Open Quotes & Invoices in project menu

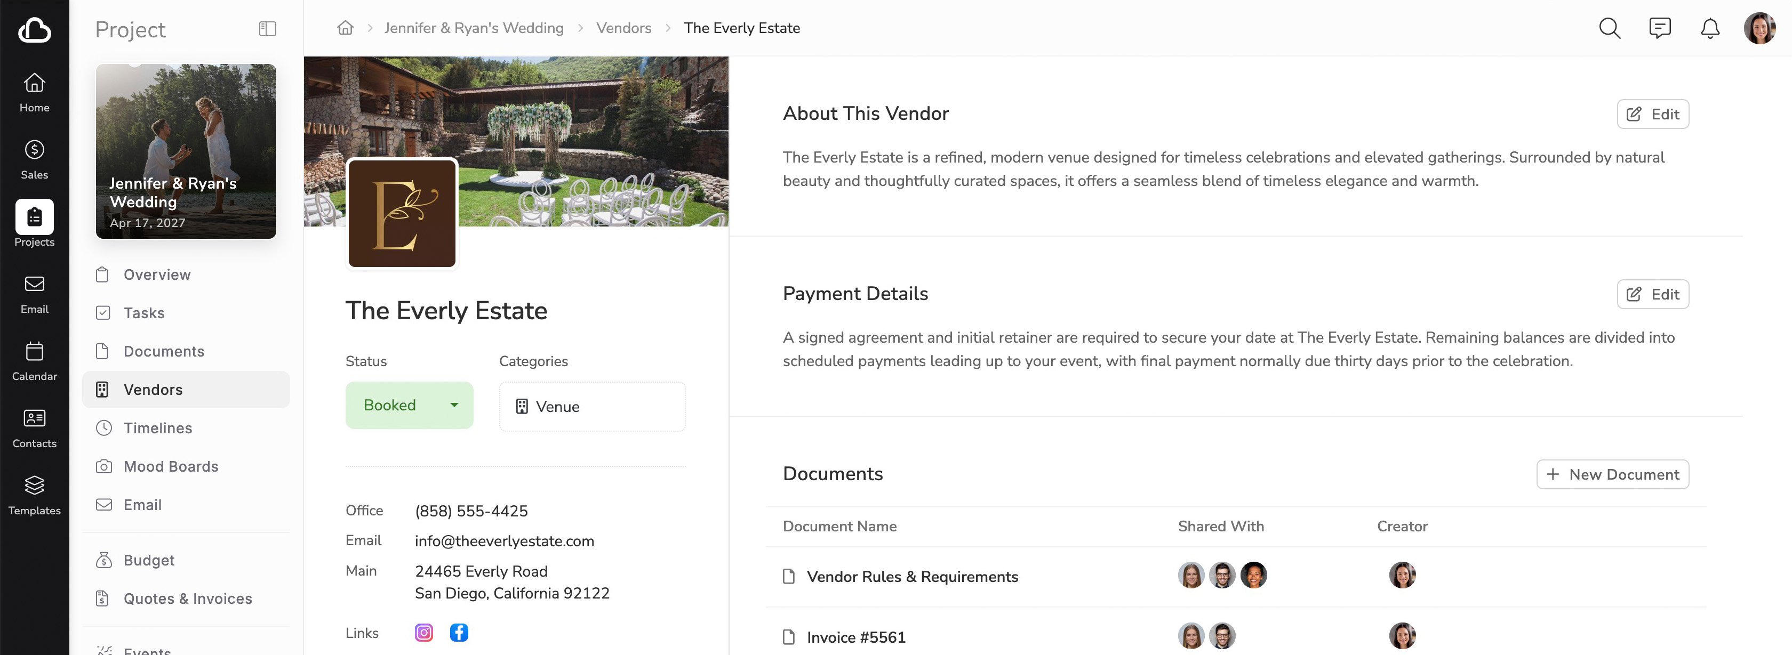pos(186,598)
